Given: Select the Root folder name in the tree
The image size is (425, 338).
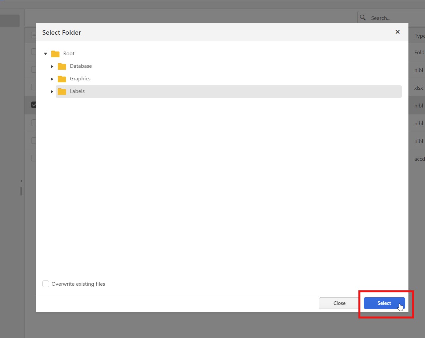Looking at the screenshot, I should 69,54.
